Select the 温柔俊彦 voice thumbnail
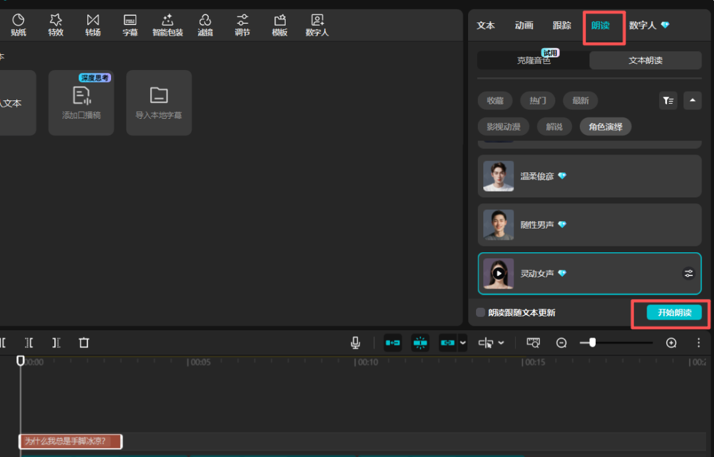This screenshot has width=714, height=457. click(498, 176)
